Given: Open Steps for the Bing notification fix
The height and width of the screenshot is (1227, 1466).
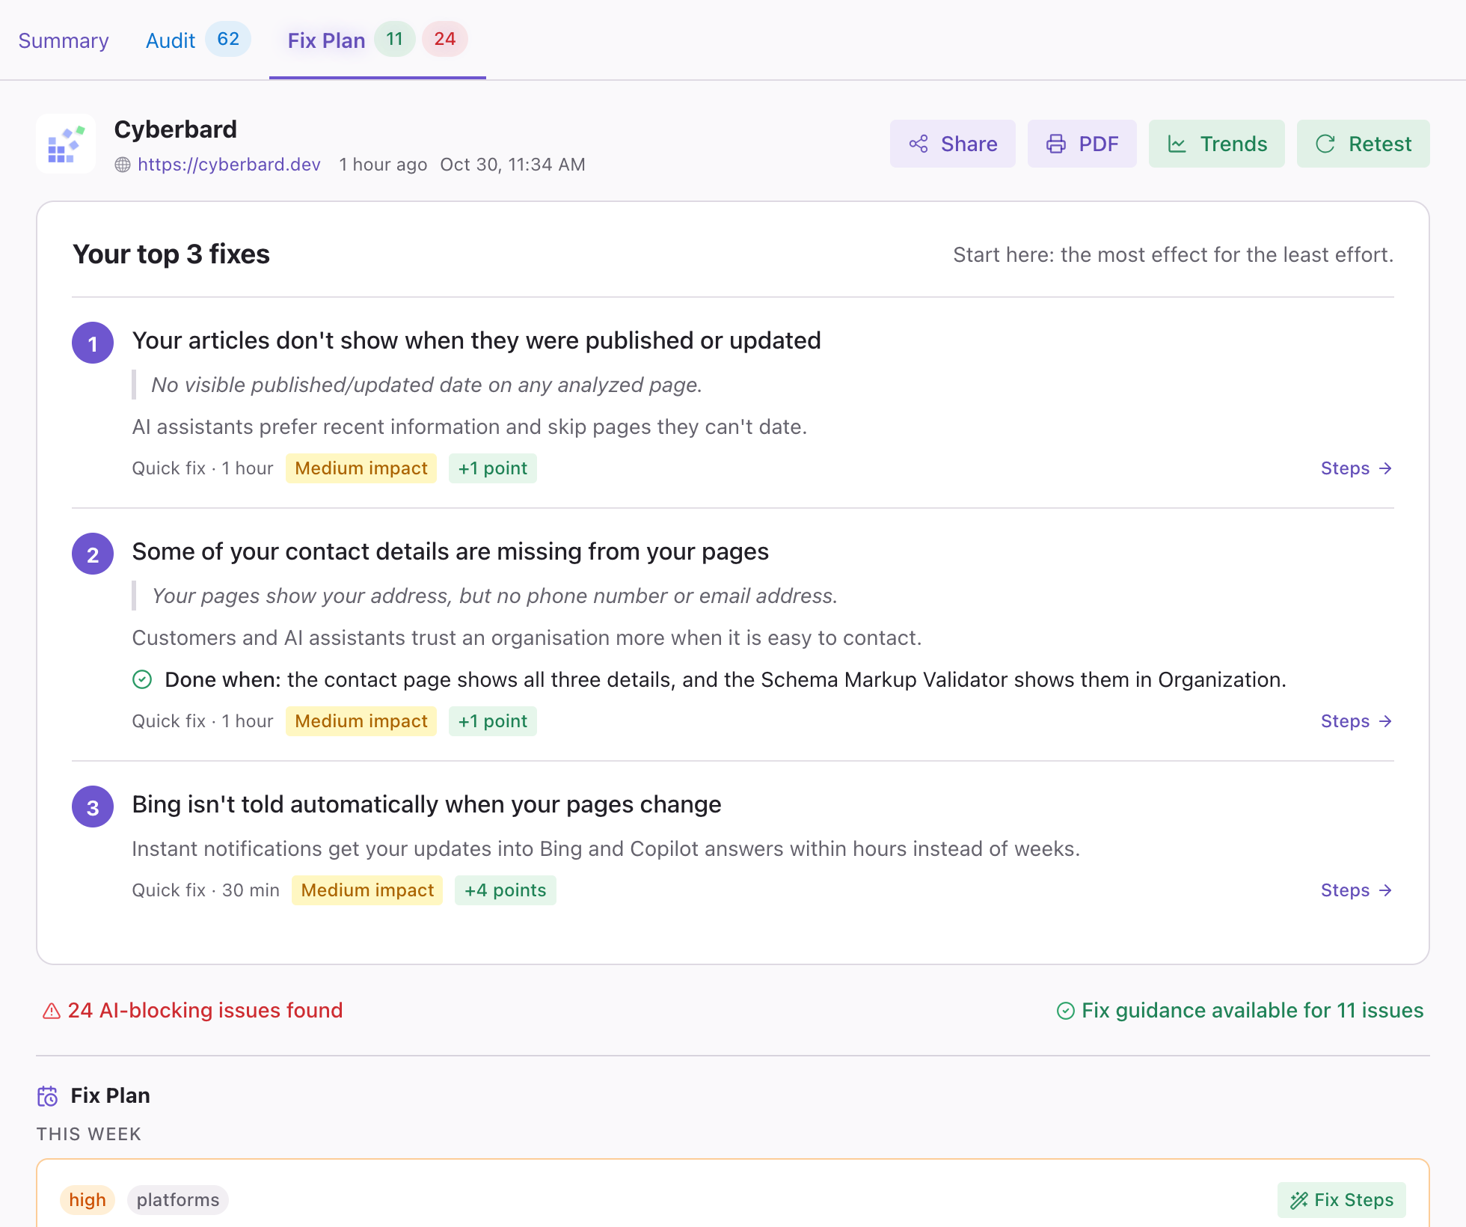Looking at the screenshot, I should 1356,890.
